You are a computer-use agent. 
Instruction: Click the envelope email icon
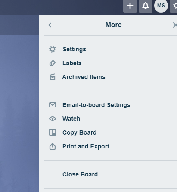pyautogui.click(x=53, y=105)
